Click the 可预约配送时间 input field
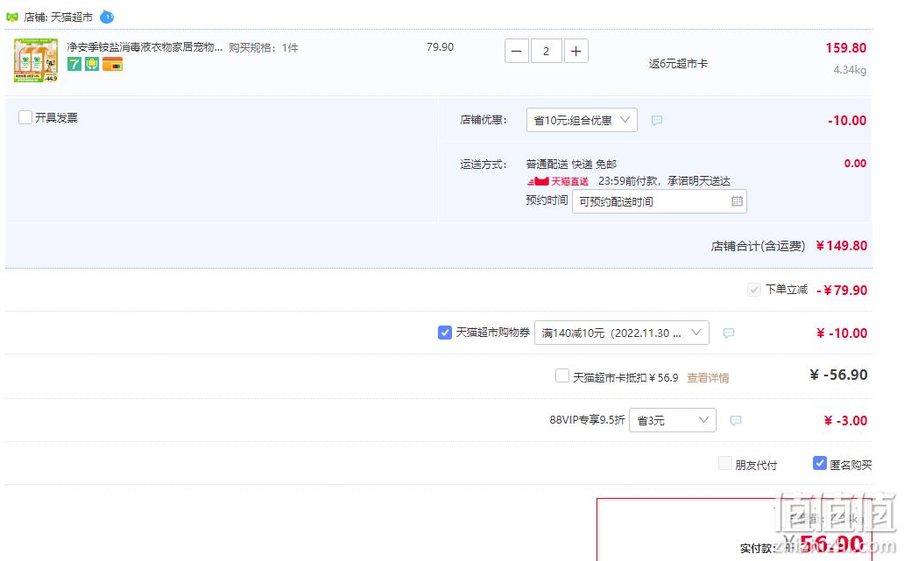 coord(659,201)
